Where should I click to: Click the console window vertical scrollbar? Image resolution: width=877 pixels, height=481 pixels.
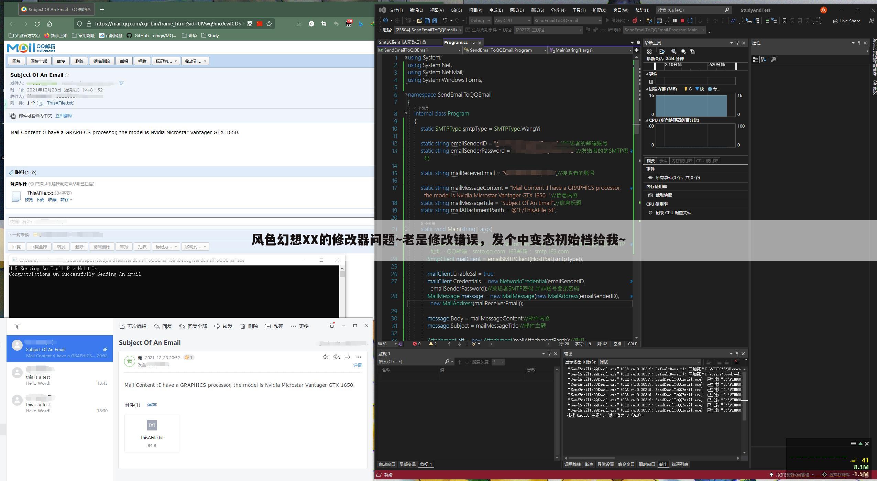[342, 274]
